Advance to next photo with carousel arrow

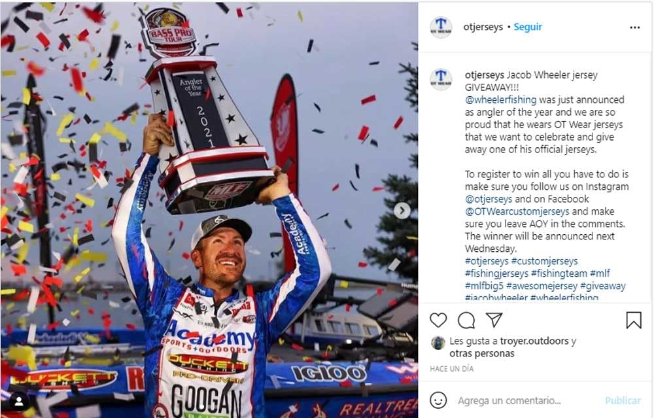point(402,211)
